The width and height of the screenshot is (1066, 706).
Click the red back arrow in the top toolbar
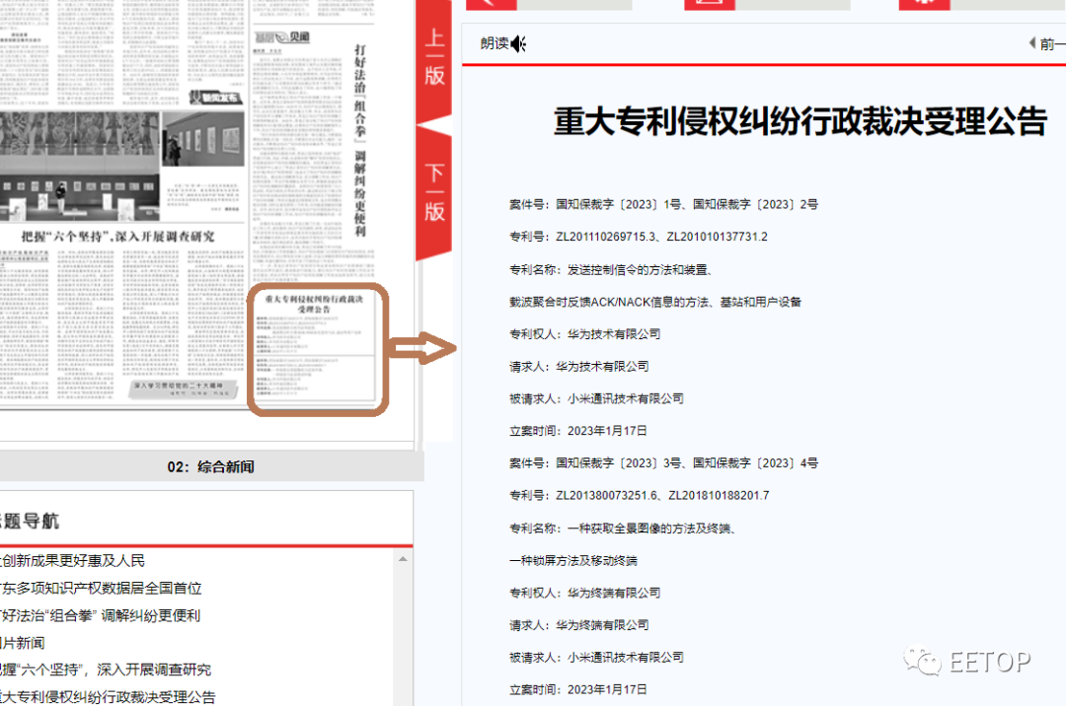pyautogui.click(x=492, y=5)
